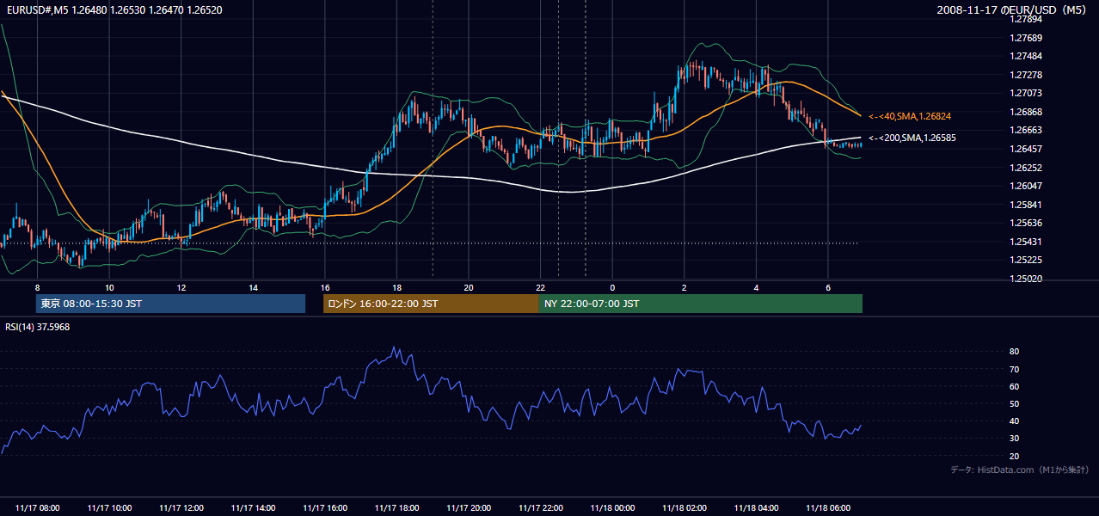Viewport: 1099px width, 516px height.
Task: Click the bottom time label 11/17 10:00
Action: (109, 508)
